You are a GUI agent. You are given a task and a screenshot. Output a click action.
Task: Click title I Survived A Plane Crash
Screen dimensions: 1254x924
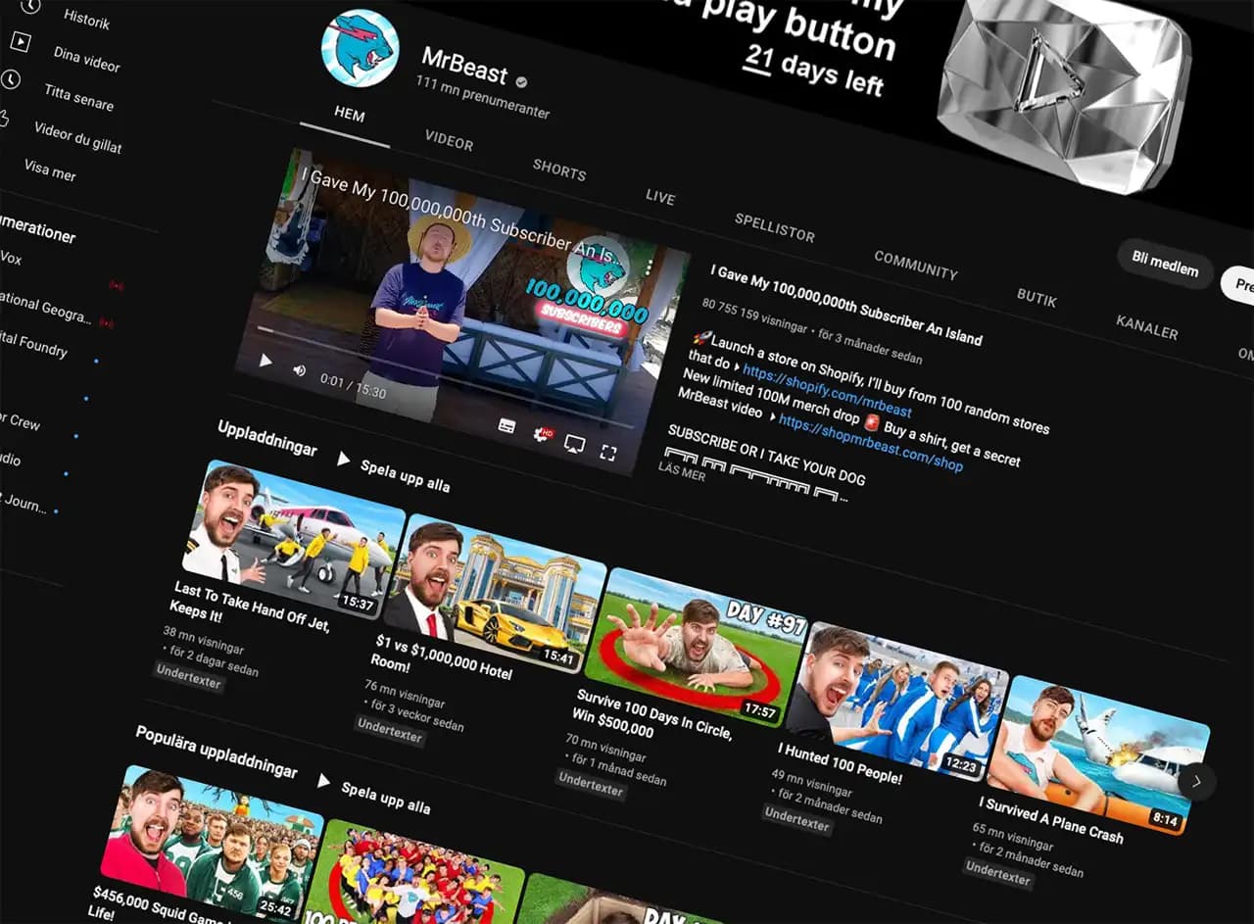coord(1050,819)
